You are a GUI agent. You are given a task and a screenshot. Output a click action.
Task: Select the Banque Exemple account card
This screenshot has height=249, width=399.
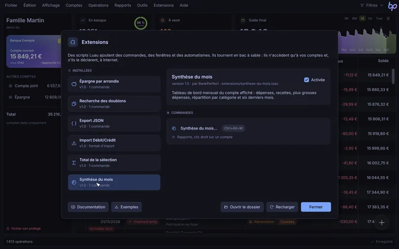34,51
